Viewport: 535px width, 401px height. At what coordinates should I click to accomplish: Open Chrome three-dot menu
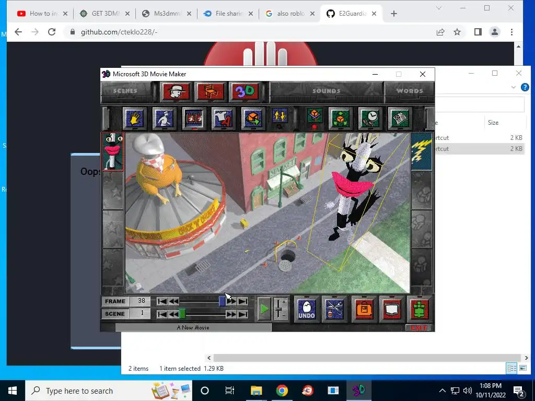511,32
